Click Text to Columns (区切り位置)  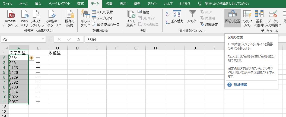(233, 18)
